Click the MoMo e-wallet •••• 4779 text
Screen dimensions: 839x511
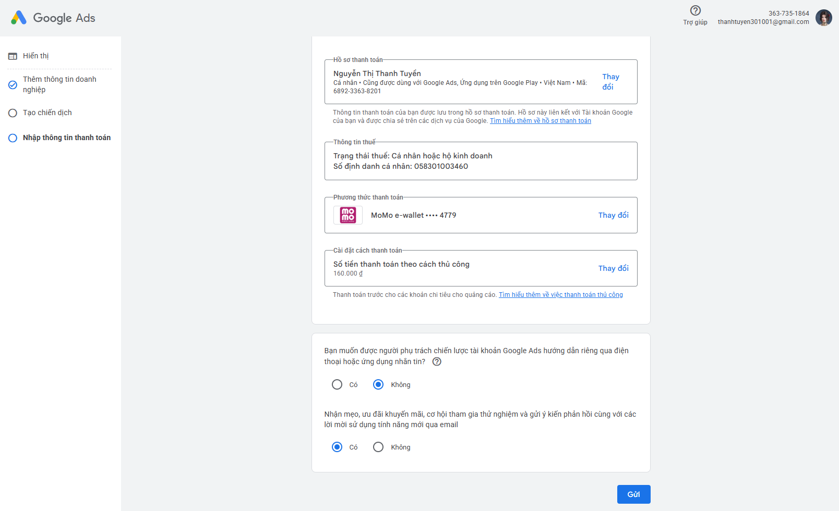click(x=414, y=215)
